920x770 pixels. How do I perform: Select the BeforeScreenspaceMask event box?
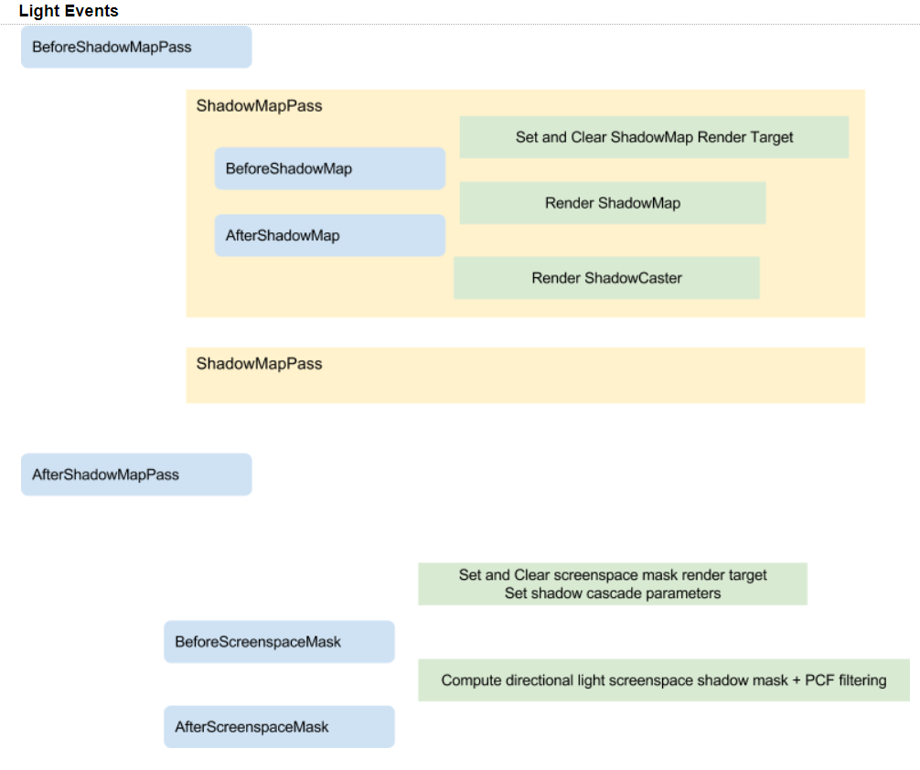tap(279, 642)
